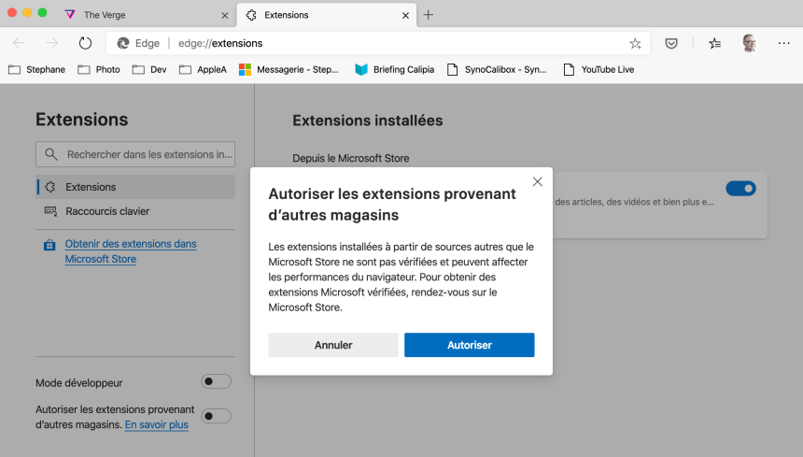Open the En savoir plus link
The width and height of the screenshot is (803, 457).
pos(156,424)
